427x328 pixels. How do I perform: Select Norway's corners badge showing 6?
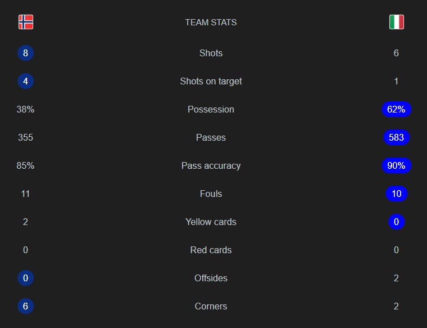tap(25, 306)
